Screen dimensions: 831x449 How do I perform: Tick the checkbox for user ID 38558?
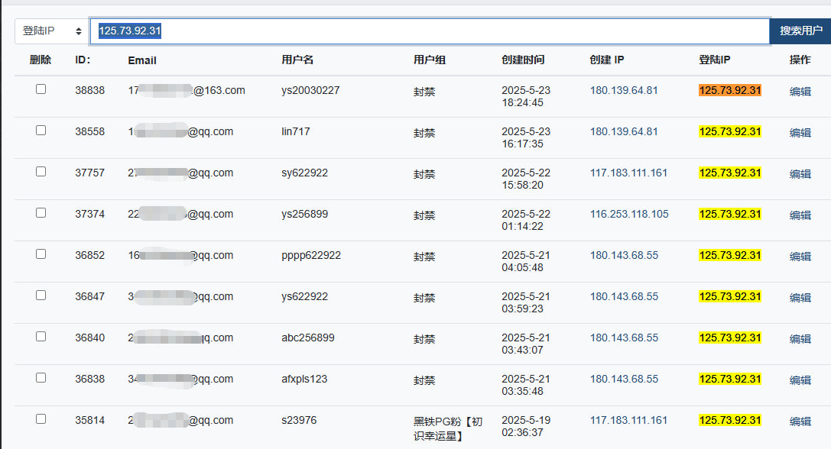click(x=41, y=131)
